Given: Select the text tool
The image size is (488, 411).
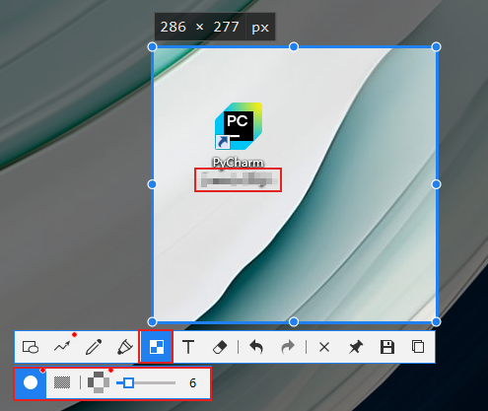Looking at the screenshot, I should pyautogui.click(x=188, y=347).
